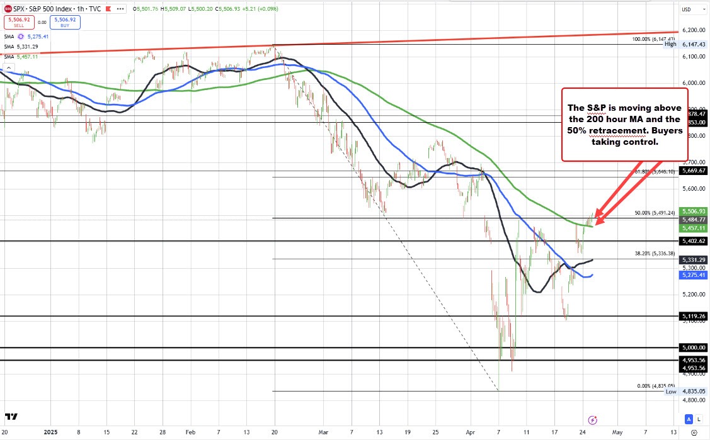Click the BUY 5,506.92 button
This screenshot has height=440, width=710.
tap(65, 21)
